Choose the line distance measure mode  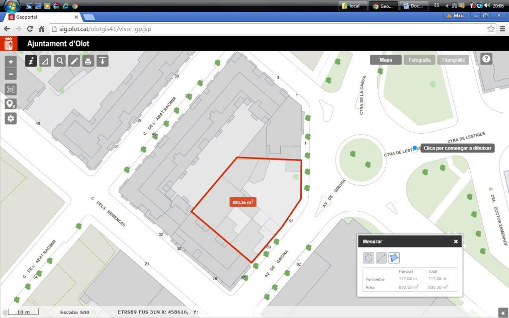pyautogui.click(x=381, y=257)
